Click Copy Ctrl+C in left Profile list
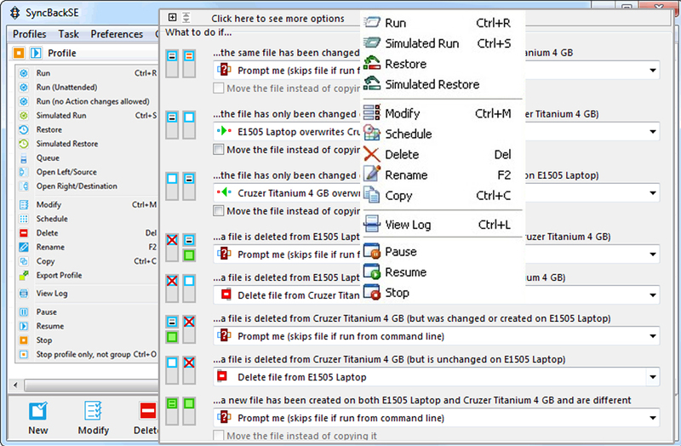 click(x=88, y=261)
